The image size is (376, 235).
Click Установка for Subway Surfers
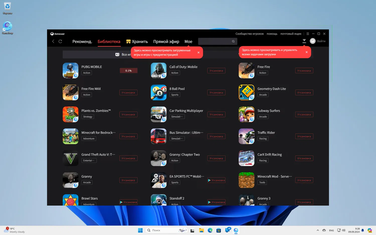pos(304,115)
